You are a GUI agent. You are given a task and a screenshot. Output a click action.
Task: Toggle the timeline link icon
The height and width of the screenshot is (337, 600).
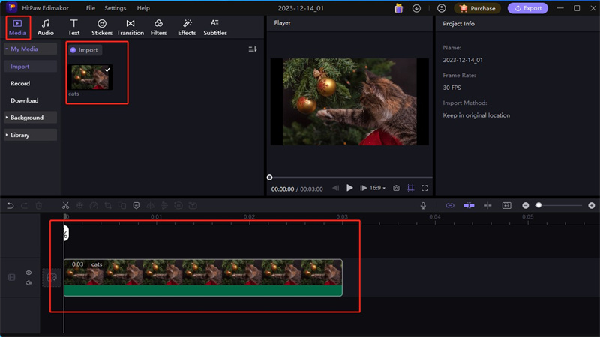[450, 205]
